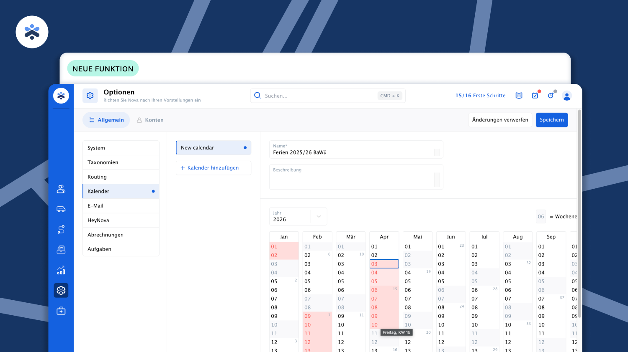628x352 pixels.
Task: Expand the Jahr 2026 dropdown
Action: [x=319, y=216]
